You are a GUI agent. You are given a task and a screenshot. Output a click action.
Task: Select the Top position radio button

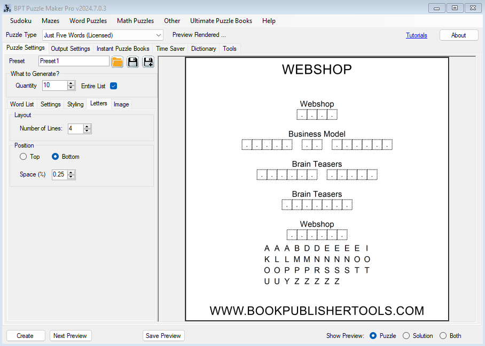coord(23,157)
